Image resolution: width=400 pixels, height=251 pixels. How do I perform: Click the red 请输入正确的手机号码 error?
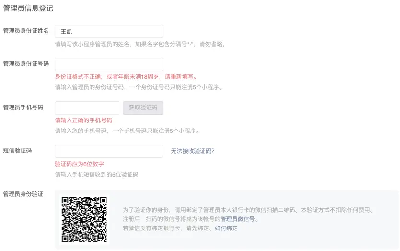[83, 120]
